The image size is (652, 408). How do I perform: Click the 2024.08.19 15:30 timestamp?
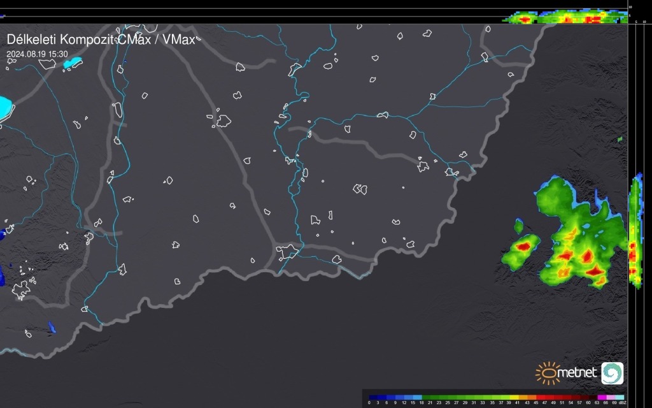(x=37, y=54)
